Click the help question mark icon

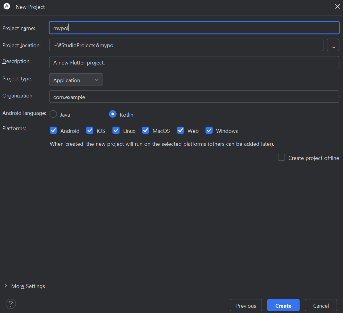[11, 304]
